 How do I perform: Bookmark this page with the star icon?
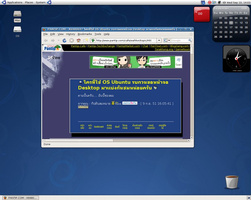pos(154,41)
